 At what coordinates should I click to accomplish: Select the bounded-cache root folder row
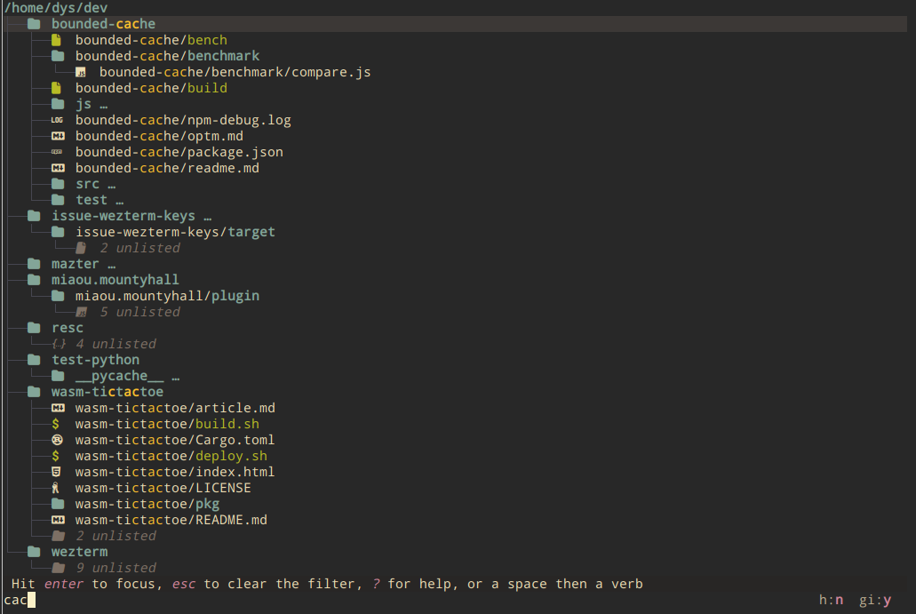pos(103,24)
